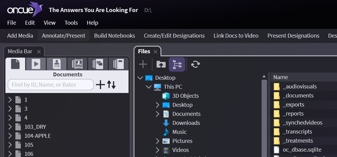Click the Find by ID search field
The height and width of the screenshot is (157, 337).
point(50,85)
